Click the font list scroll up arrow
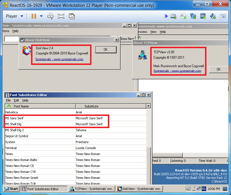The image size is (231, 195). click(148, 106)
